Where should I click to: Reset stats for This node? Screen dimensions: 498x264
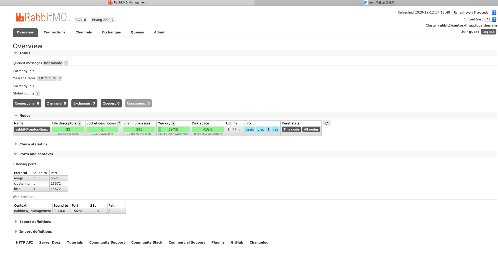pos(291,129)
